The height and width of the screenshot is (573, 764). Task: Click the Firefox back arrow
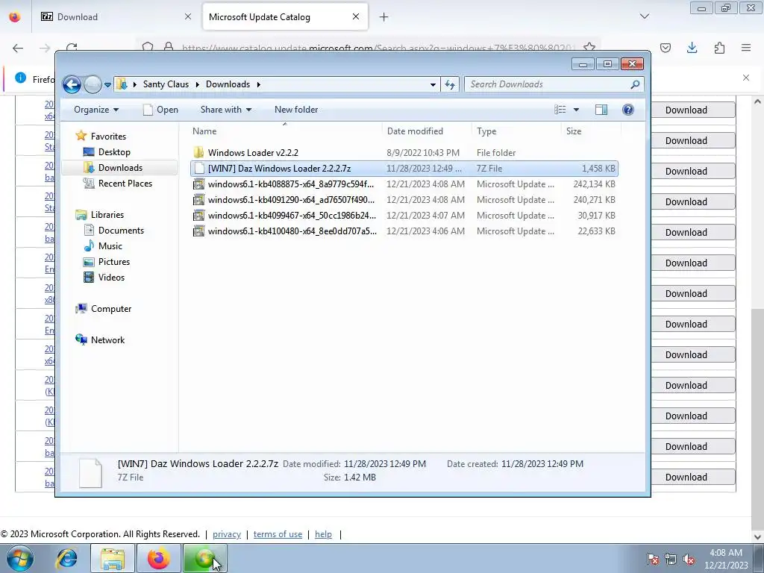[x=18, y=48]
